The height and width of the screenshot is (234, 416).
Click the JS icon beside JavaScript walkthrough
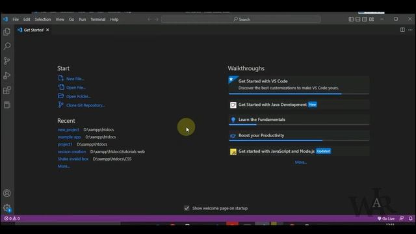pyautogui.click(x=233, y=151)
